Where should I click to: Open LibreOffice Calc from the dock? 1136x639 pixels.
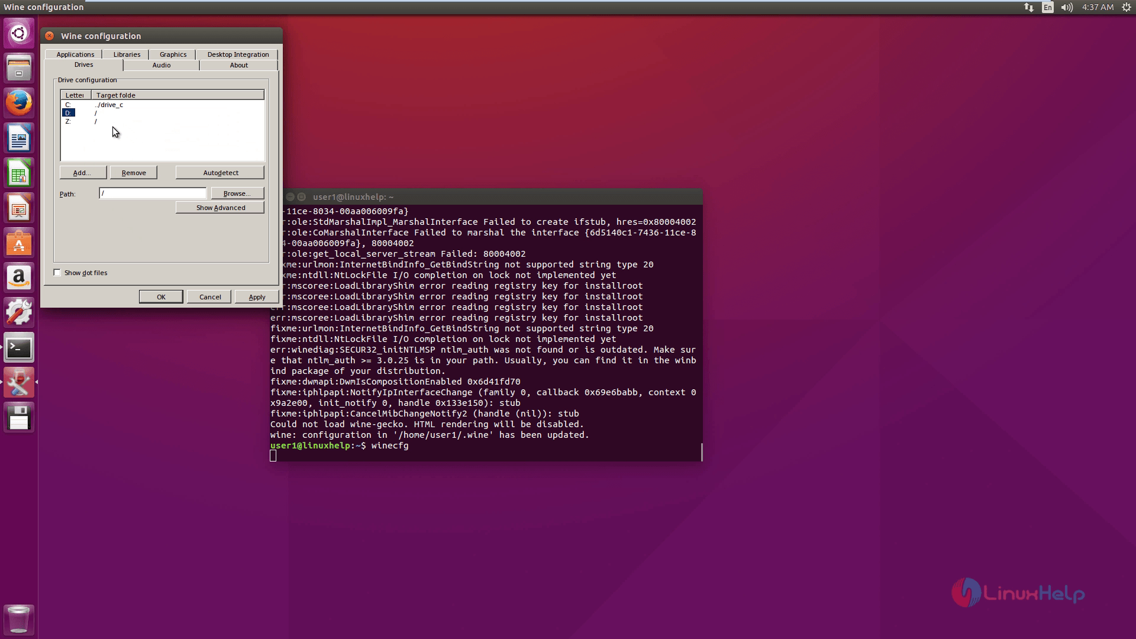click(19, 173)
